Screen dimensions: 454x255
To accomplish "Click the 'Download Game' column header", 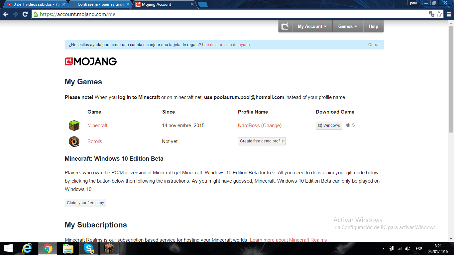I will [x=335, y=112].
